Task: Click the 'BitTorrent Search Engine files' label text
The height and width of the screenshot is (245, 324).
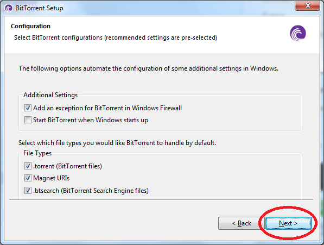Action: (x=105, y=191)
